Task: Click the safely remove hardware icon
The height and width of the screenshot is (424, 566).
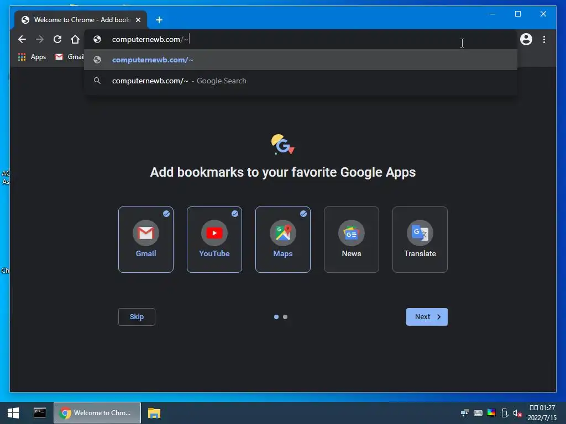Action: 505,413
